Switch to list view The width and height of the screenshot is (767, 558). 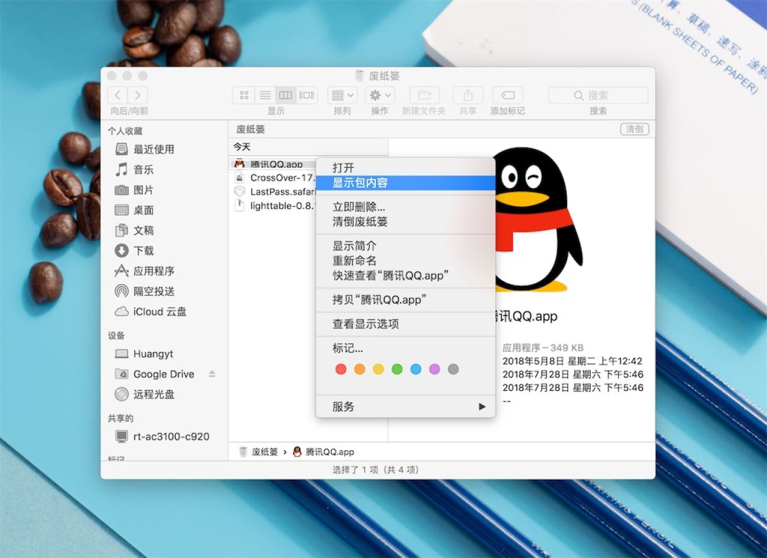[x=265, y=95]
